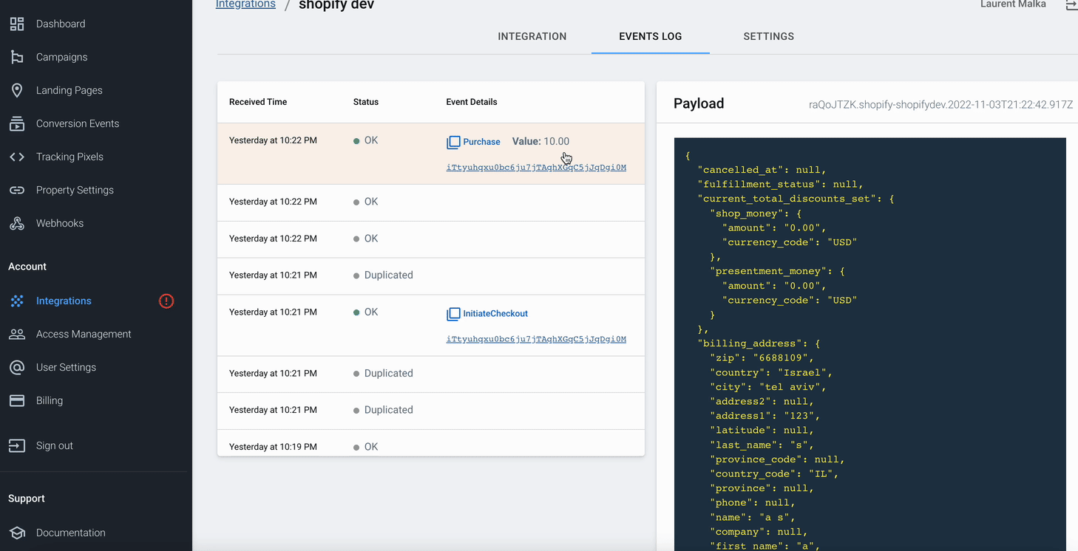Click the Access Management people icon
This screenshot has height=551, width=1078.
click(17, 334)
